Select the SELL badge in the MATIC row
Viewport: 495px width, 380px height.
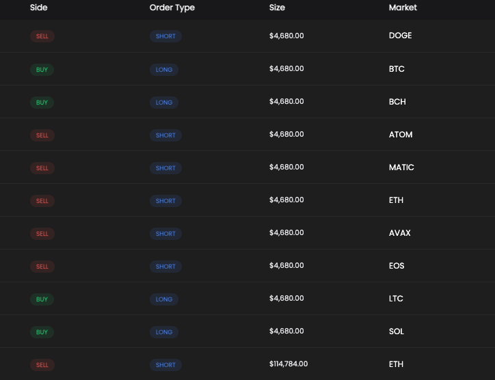pos(42,168)
